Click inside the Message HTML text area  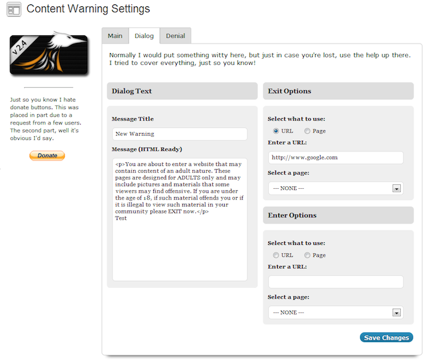point(179,218)
